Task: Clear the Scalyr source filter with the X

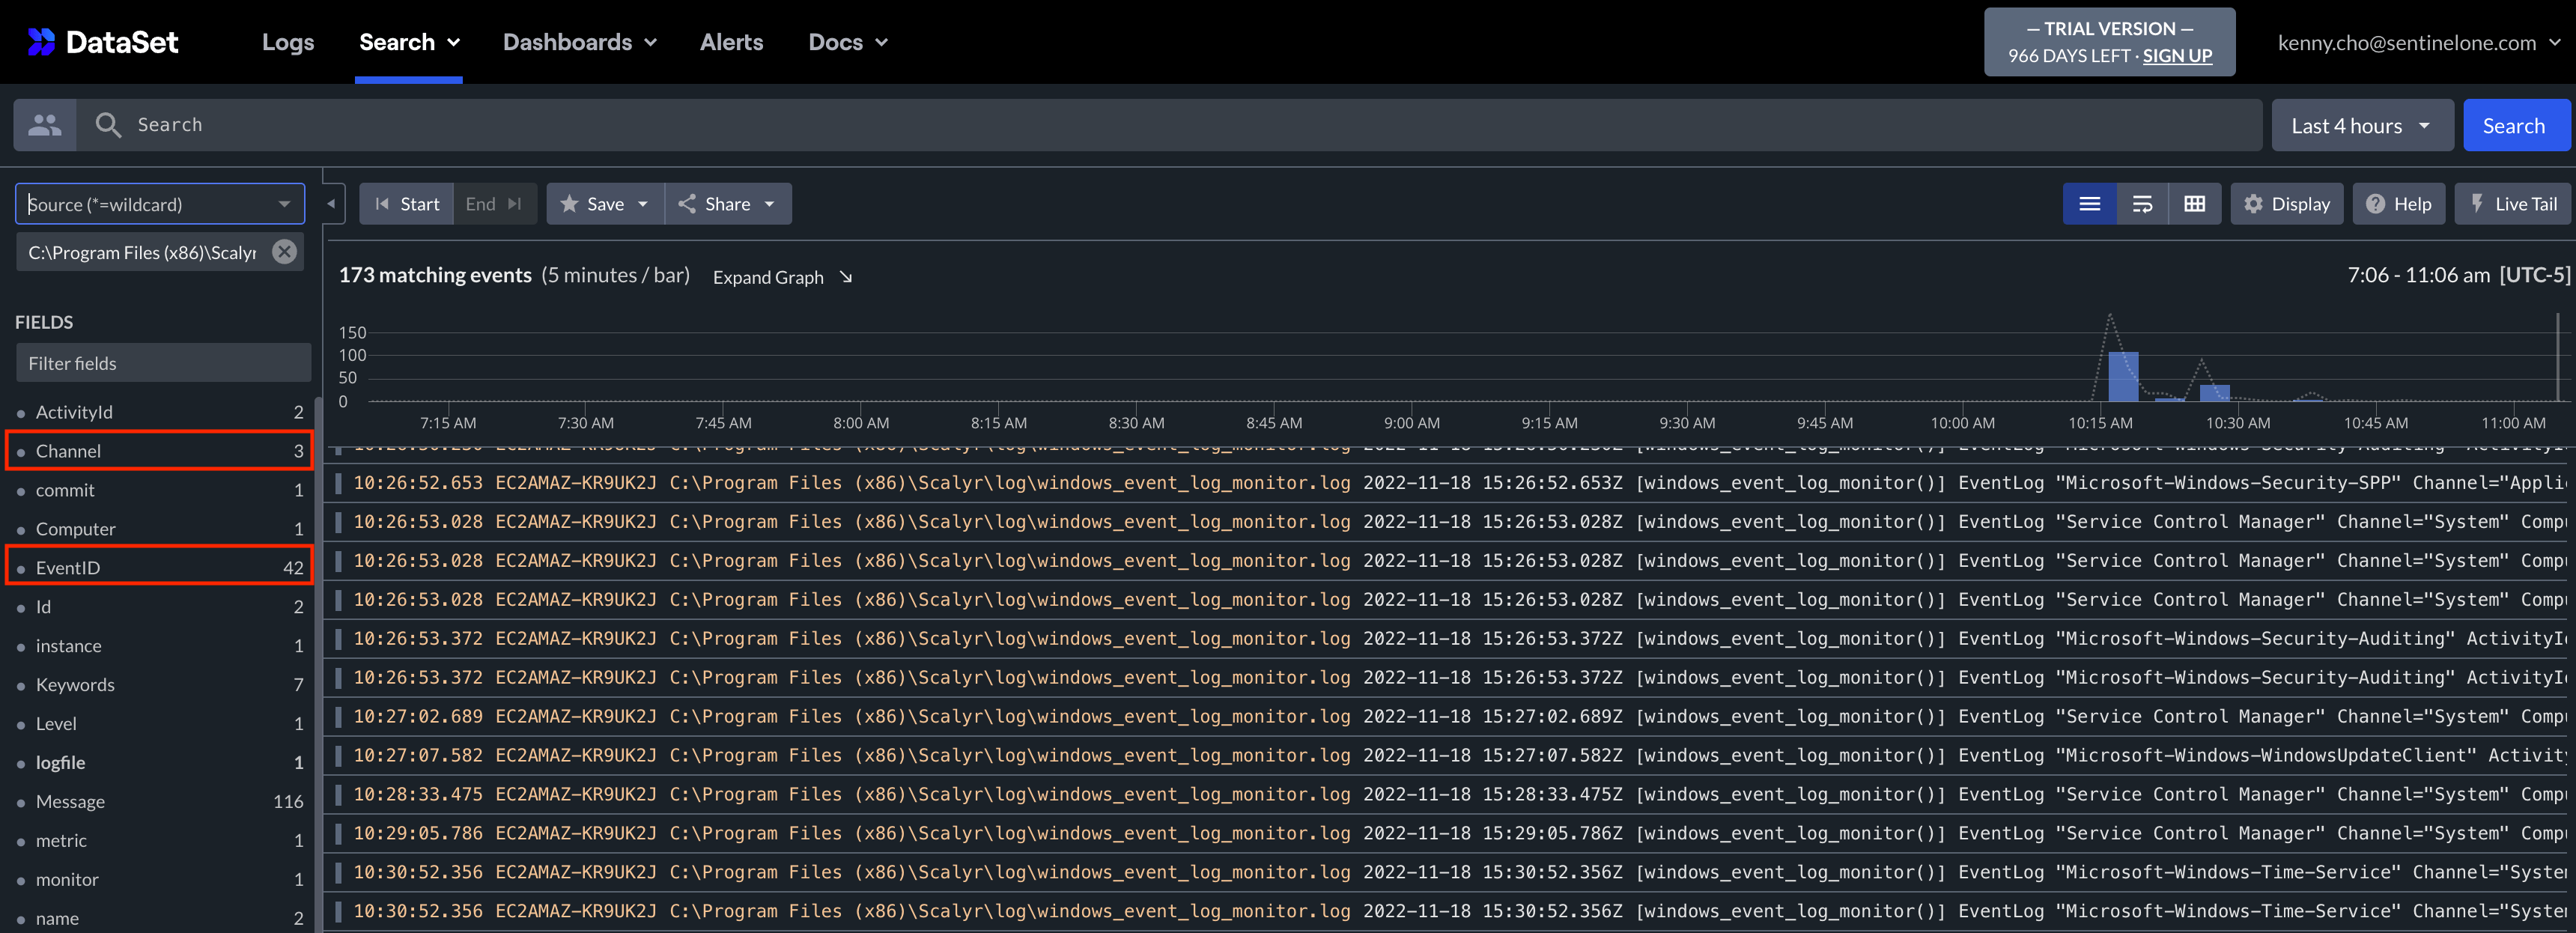Action: tap(283, 252)
